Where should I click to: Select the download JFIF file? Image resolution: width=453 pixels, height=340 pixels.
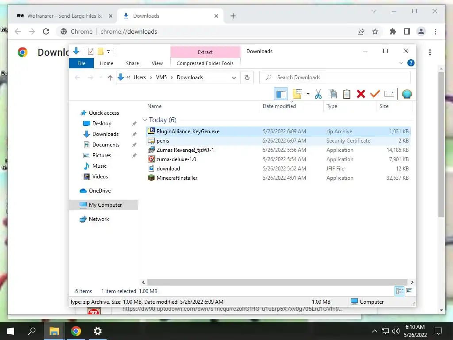pyautogui.click(x=278, y=169)
